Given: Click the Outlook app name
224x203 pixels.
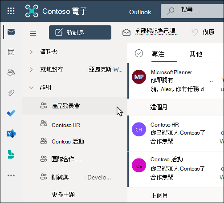Looking at the screenshot, I should coord(140,12).
